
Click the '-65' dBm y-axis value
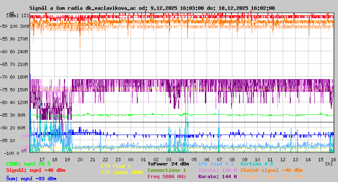click(x=4, y=65)
